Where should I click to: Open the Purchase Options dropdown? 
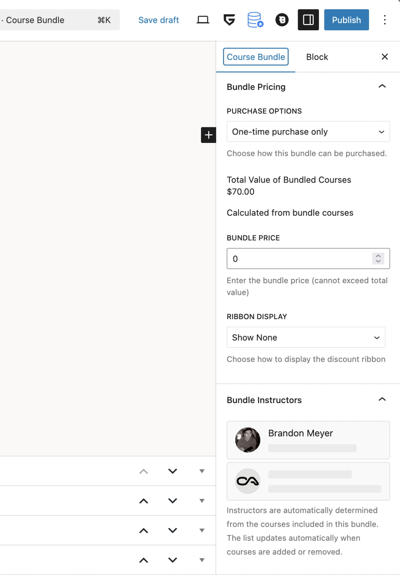tap(308, 132)
